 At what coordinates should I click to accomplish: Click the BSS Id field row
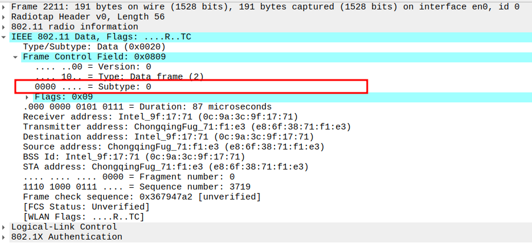pyautogui.click(x=134, y=157)
